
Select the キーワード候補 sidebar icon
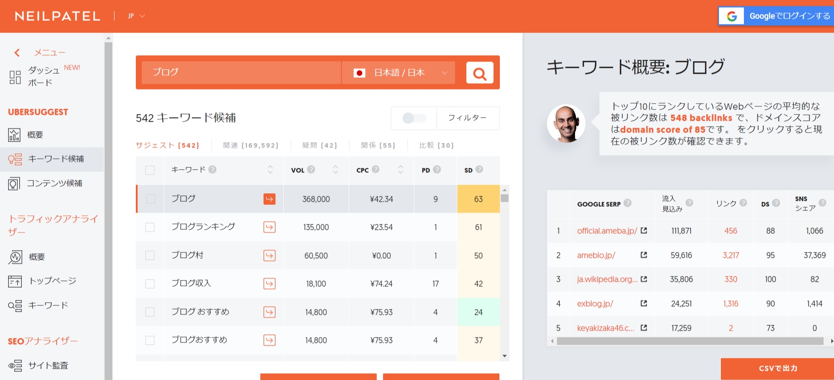pos(15,159)
